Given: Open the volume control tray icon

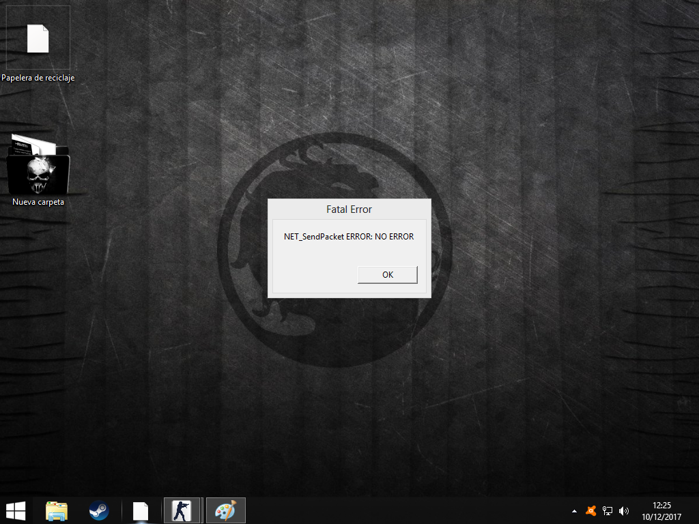Looking at the screenshot, I should (x=624, y=511).
